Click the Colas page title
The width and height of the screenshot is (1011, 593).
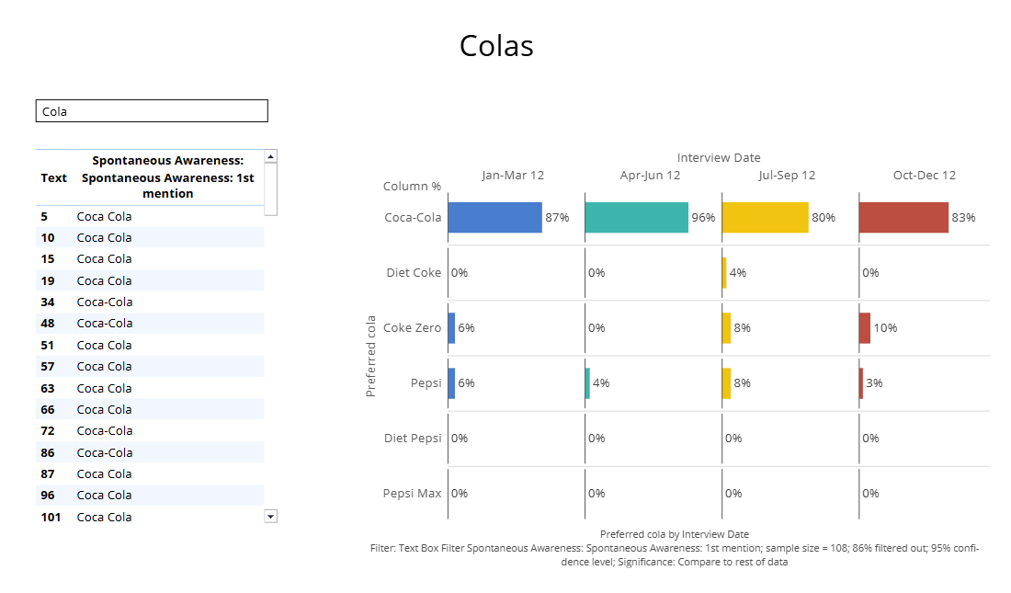(496, 46)
